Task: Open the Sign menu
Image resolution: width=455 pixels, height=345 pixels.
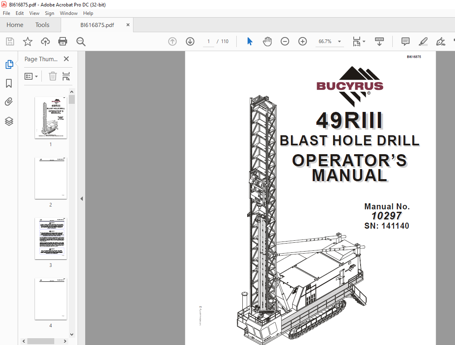Action: (x=49, y=13)
